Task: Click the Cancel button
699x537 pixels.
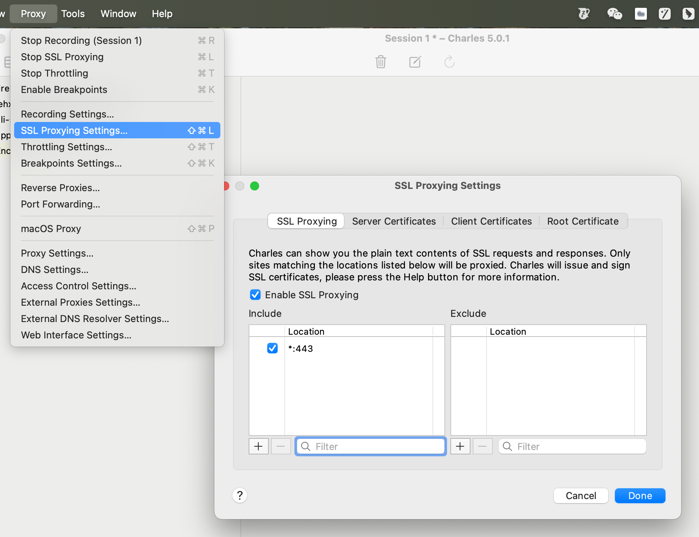Action: pyautogui.click(x=581, y=496)
